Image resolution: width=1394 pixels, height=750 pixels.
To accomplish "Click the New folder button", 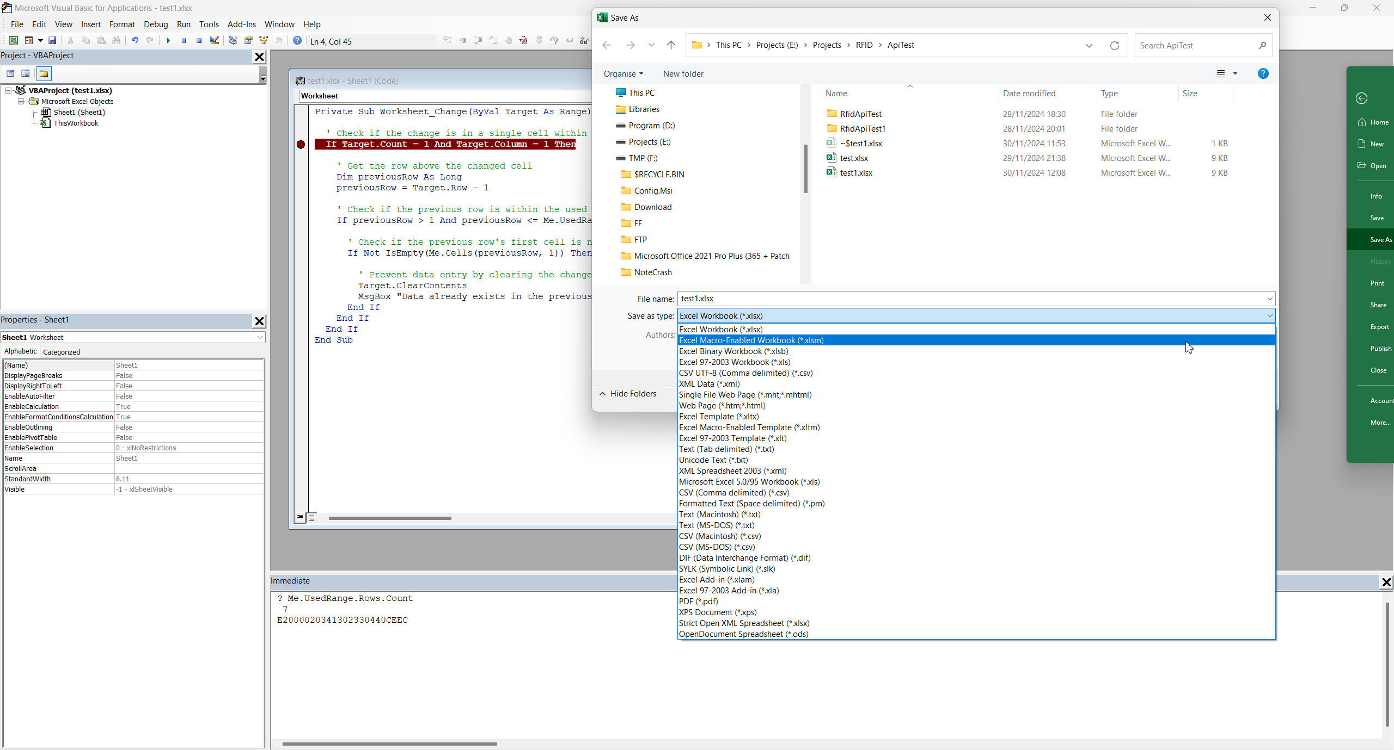I will (683, 74).
